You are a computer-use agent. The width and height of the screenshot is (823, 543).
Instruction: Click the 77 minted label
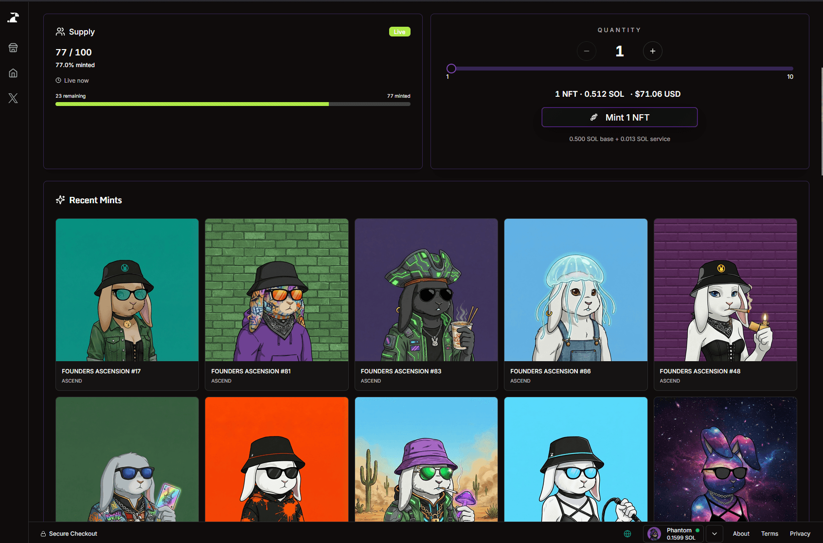pos(398,96)
